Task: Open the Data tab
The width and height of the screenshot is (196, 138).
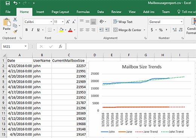Action: pyautogui.click(x=100, y=12)
